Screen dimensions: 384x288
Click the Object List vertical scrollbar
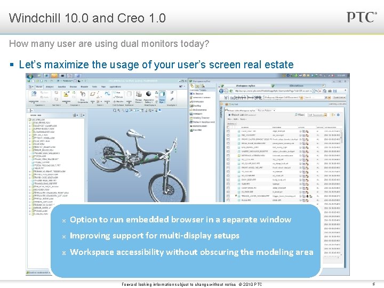(x=341, y=194)
